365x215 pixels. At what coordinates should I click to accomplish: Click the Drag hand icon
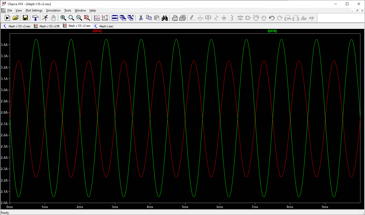coord(264,18)
